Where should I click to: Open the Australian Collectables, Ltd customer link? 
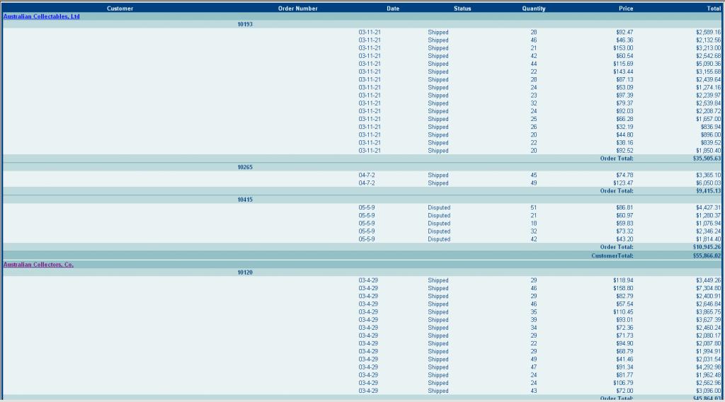[41, 16]
